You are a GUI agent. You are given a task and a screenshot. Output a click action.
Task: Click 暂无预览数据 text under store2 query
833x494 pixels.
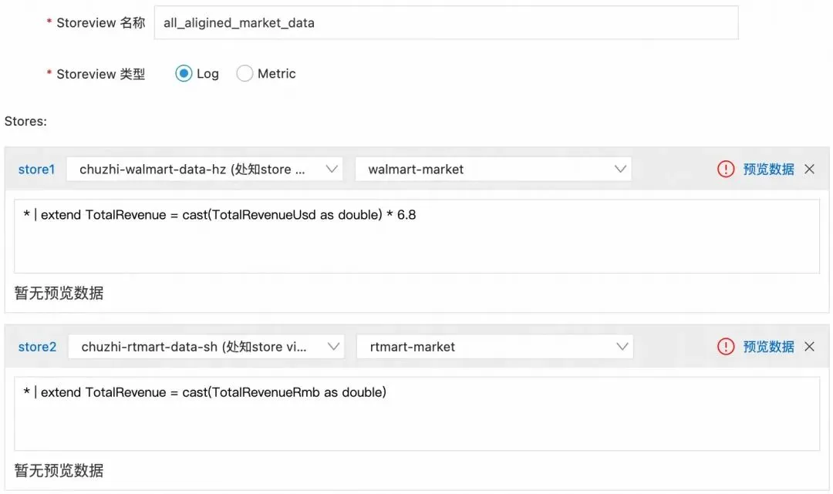[x=59, y=470]
